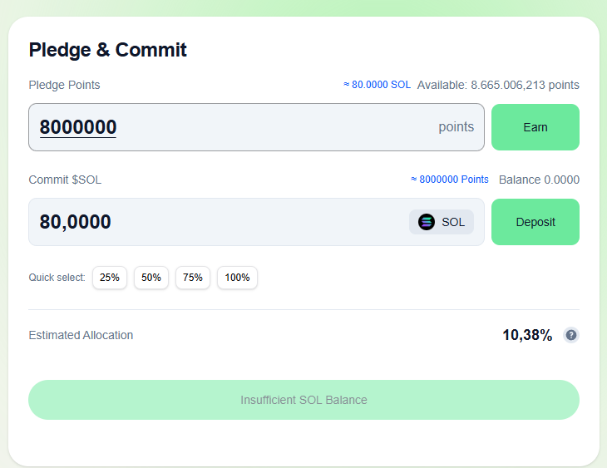The height and width of the screenshot is (468, 607).
Task: Open the SOL token selector
Action: pos(442,222)
